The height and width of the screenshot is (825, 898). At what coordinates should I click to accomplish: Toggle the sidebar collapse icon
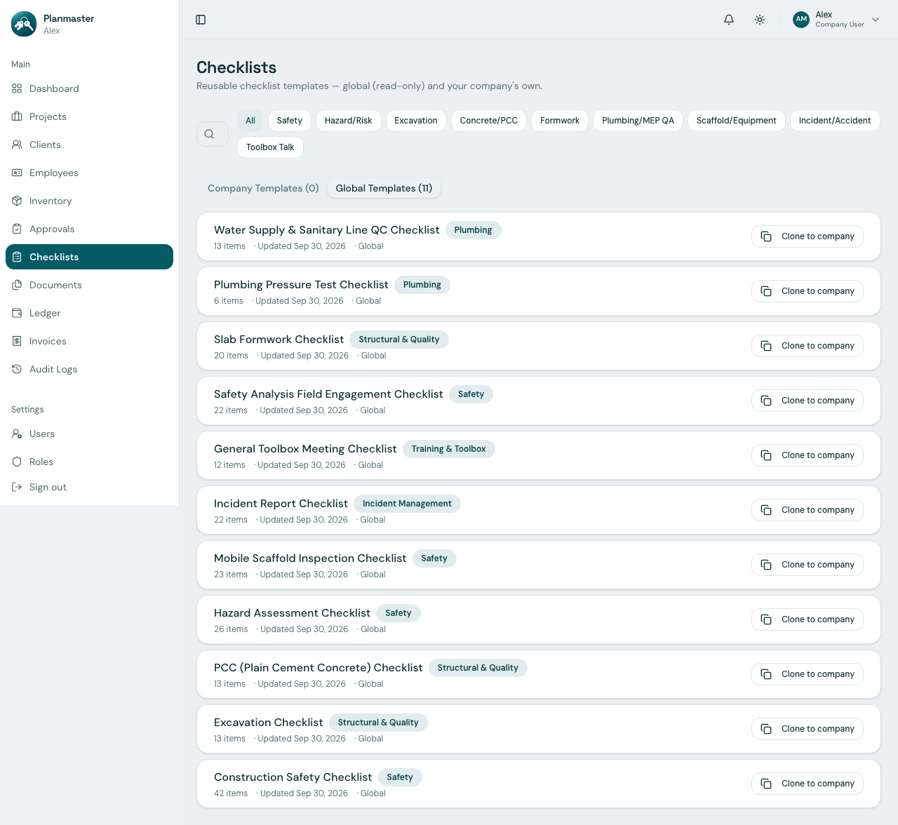click(x=201, y=20)
